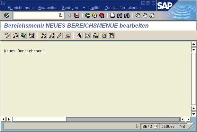Insert entry at same level icon

point(51,36)
